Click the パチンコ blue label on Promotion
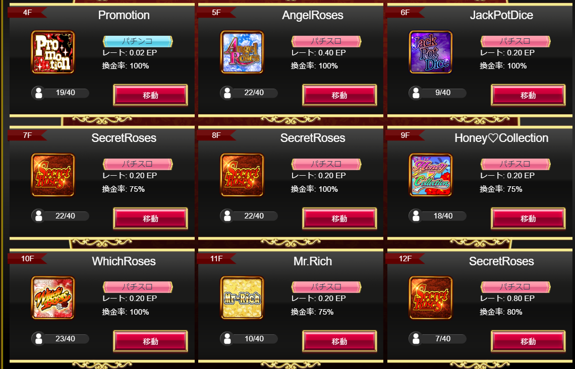The width and height of the screenshot is (575, 369). click(138, 41)
